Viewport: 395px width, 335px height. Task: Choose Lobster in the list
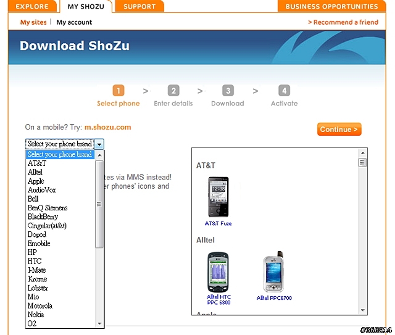pos(60,288)
